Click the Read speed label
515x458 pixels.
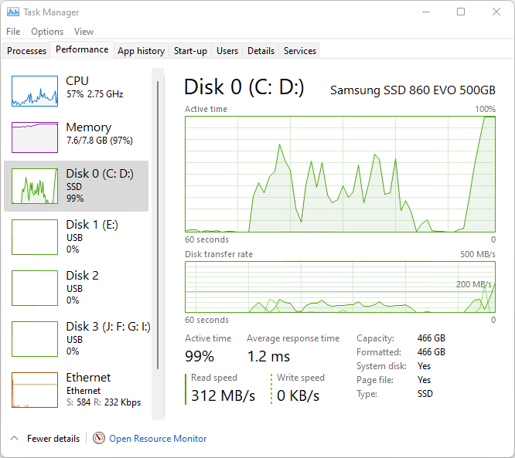click(x=214, y=378)
